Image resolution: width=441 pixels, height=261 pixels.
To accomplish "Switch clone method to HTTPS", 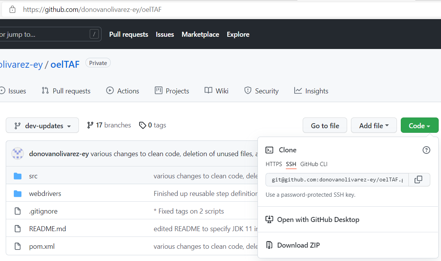I will (x=274, y=164).
